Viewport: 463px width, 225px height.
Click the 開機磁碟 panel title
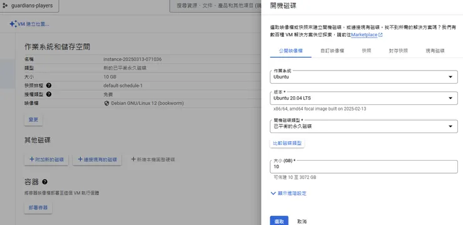point(283,6)
